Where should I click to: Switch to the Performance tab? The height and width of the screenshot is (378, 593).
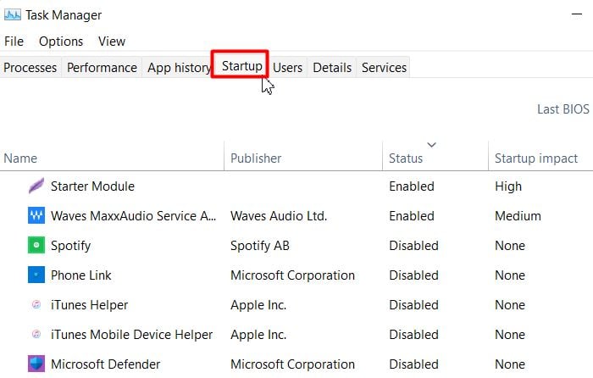point(102,68)
